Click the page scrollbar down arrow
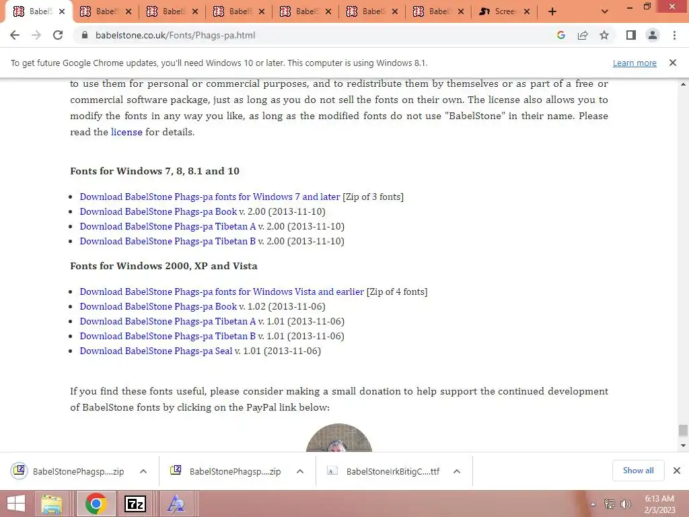 tap(683, 446)
